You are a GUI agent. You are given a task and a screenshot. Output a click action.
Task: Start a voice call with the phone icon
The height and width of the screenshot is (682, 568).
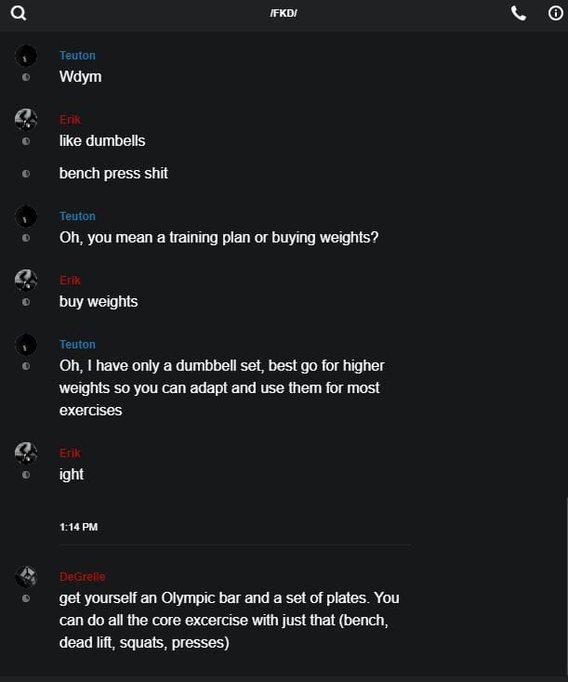pyautogui.click(x=519, y=13)
